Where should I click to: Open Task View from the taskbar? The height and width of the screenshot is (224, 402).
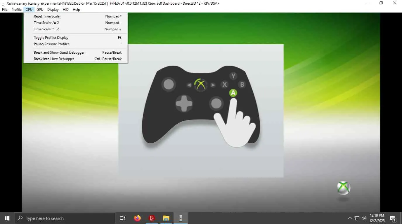click(x=122, y=218)
